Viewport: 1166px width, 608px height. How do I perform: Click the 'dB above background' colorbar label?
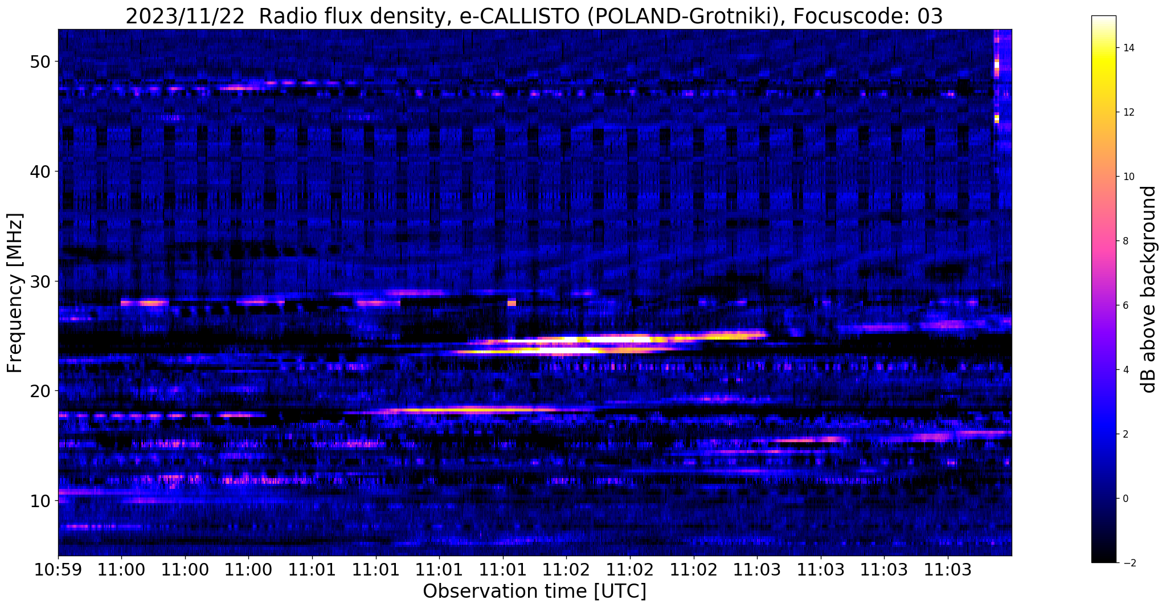(1149, 289)
